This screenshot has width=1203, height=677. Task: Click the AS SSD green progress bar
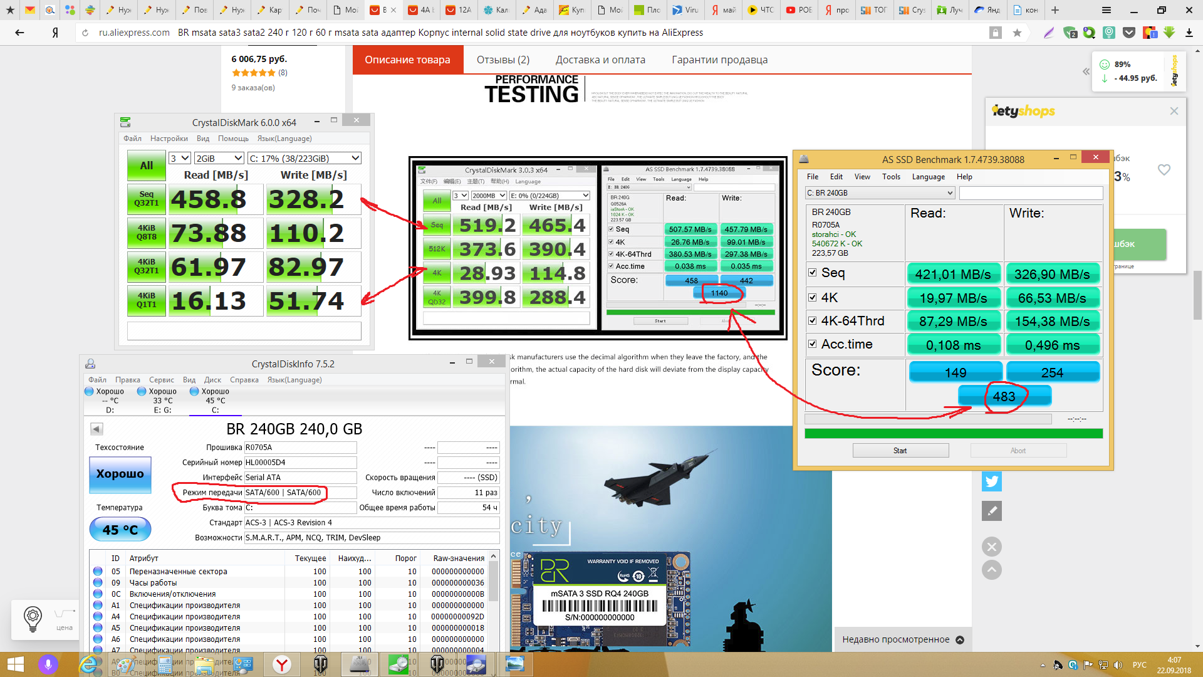pyautogui.click(x=953, y=433)
